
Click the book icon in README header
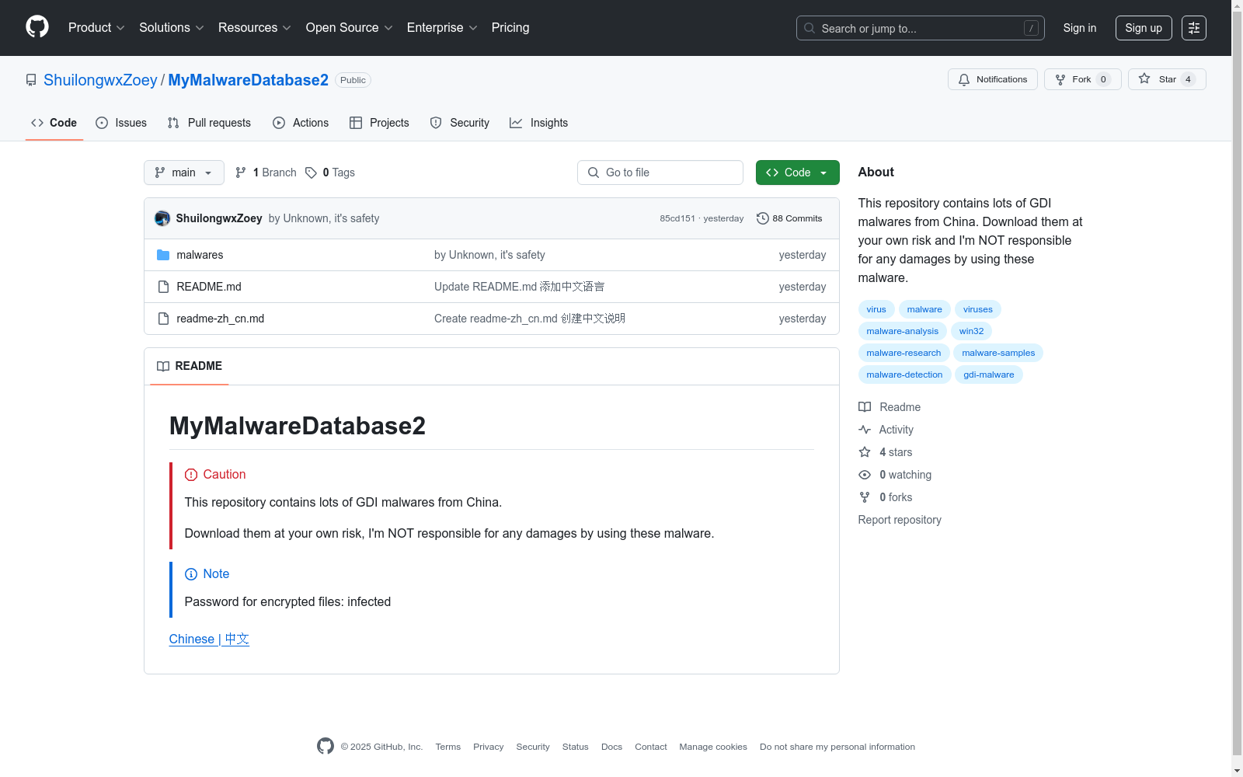point(163,366)
